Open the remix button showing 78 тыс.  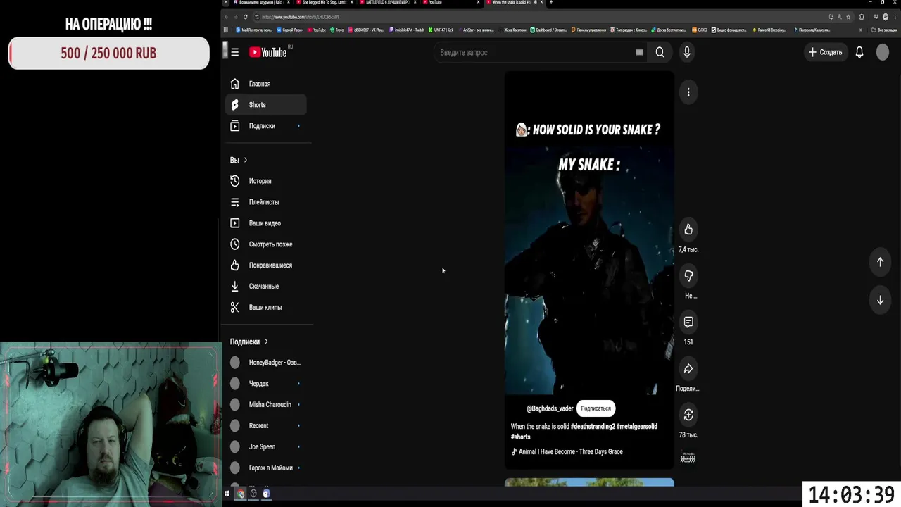point(688,415)
